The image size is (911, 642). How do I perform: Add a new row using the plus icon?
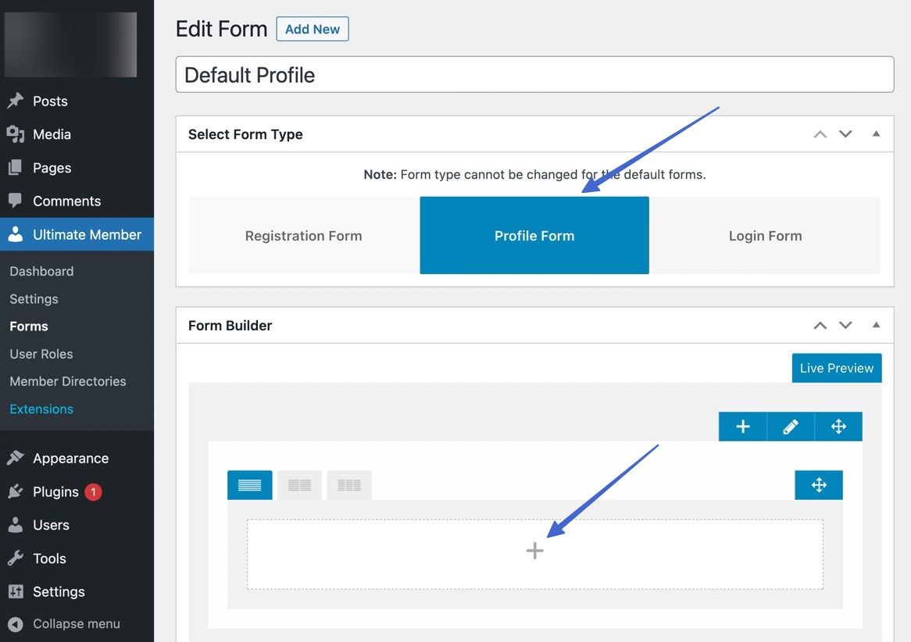[x=742, y=426]
